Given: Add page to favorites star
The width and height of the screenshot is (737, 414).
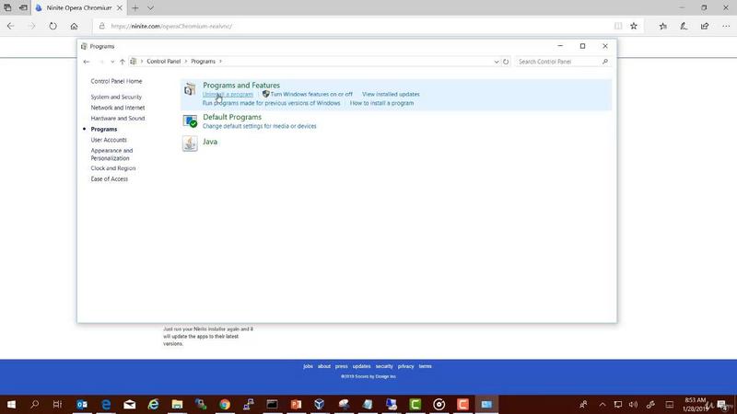Looking at the screenshot, I should coord(634,27).
